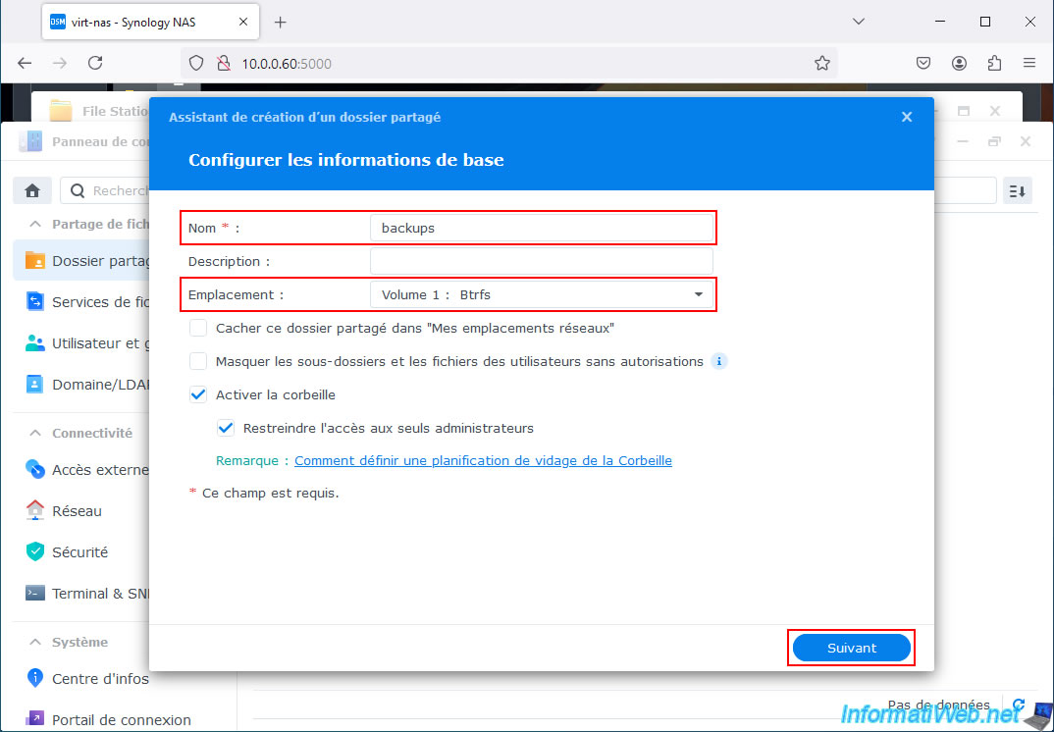
Task: Click the Sécurité shield icon
Action: click(35, 551)
